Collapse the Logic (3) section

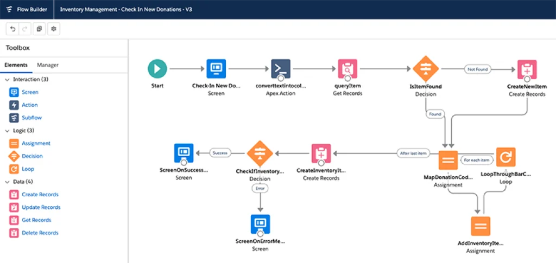[7, 131]
